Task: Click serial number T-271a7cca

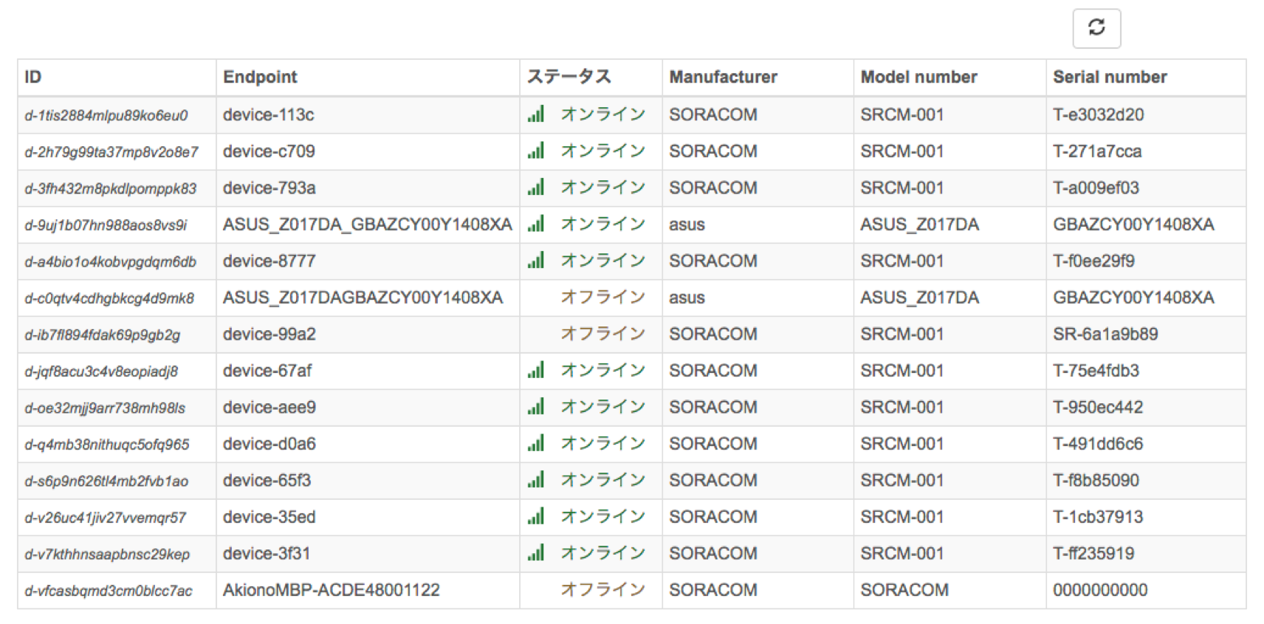Action: (1097, 151)
